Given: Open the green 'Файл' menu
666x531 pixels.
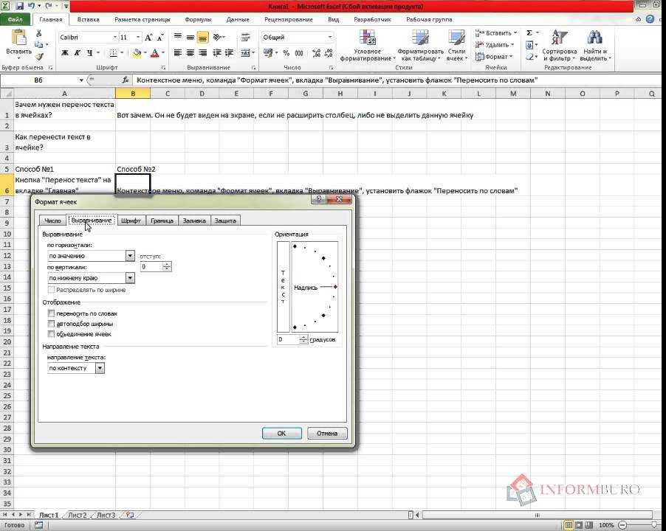Looking at the screenshot, I should (15, 19).
